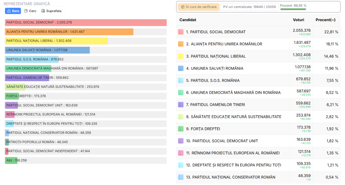The width and height of the screenshot is (345, 185).
Task: Switch to the Cerc chart view
Action: (x=30, y=11)
